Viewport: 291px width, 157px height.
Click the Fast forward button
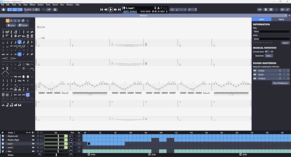[115, 9]
